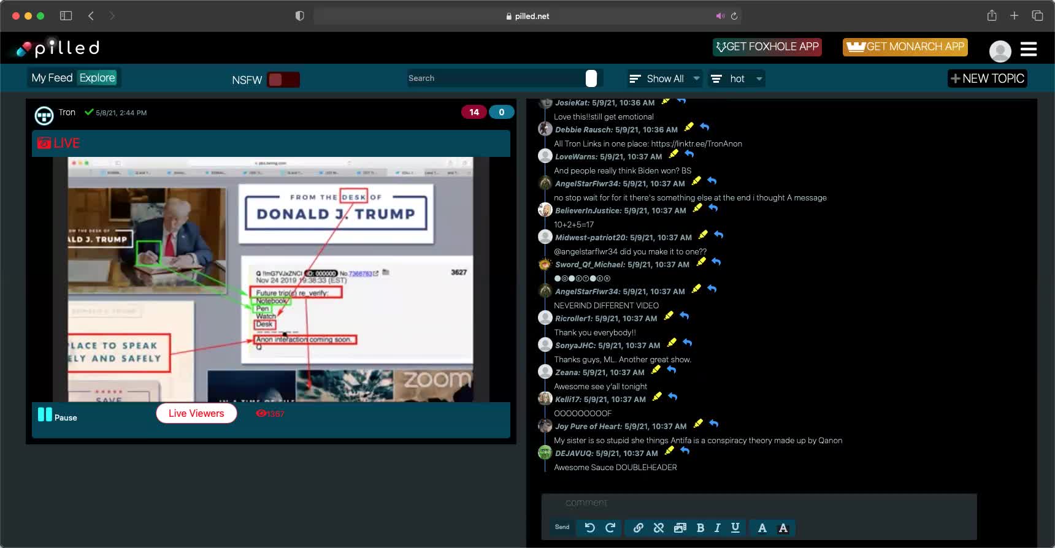The image size is (1055, 548).
Task: Create a New Topic
Action: click(x=987, y=78)
